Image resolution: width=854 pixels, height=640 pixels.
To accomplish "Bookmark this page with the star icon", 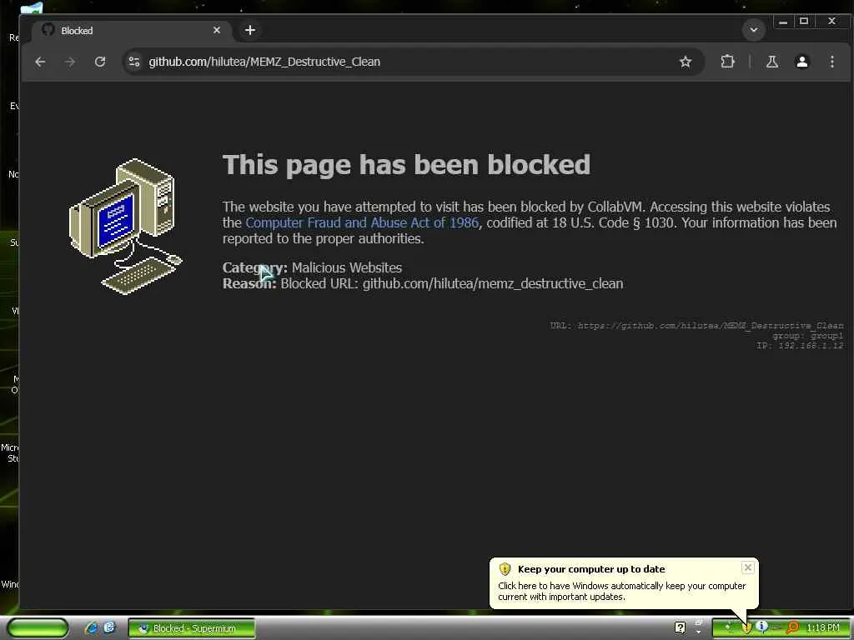I will (686, 62).
